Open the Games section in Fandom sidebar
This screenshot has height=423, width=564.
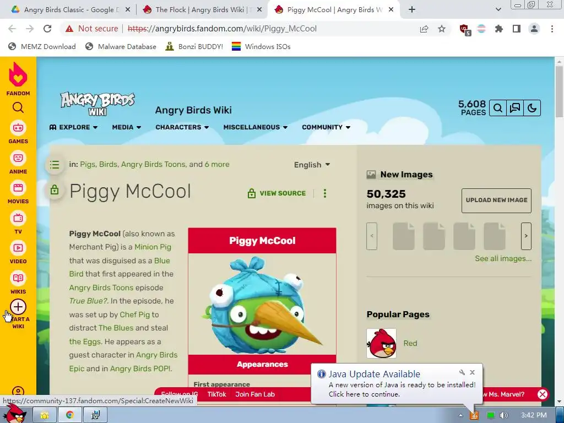18,132
